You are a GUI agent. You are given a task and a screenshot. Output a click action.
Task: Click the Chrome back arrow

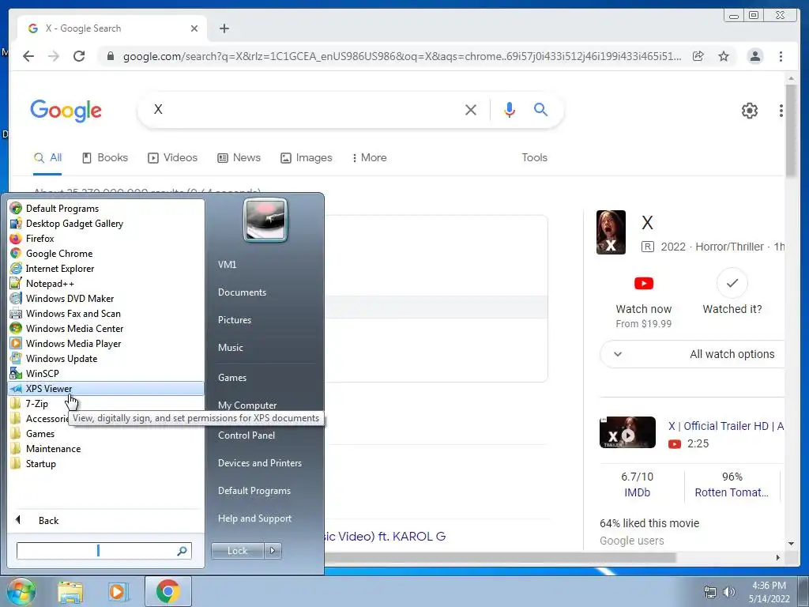point(28,56)
